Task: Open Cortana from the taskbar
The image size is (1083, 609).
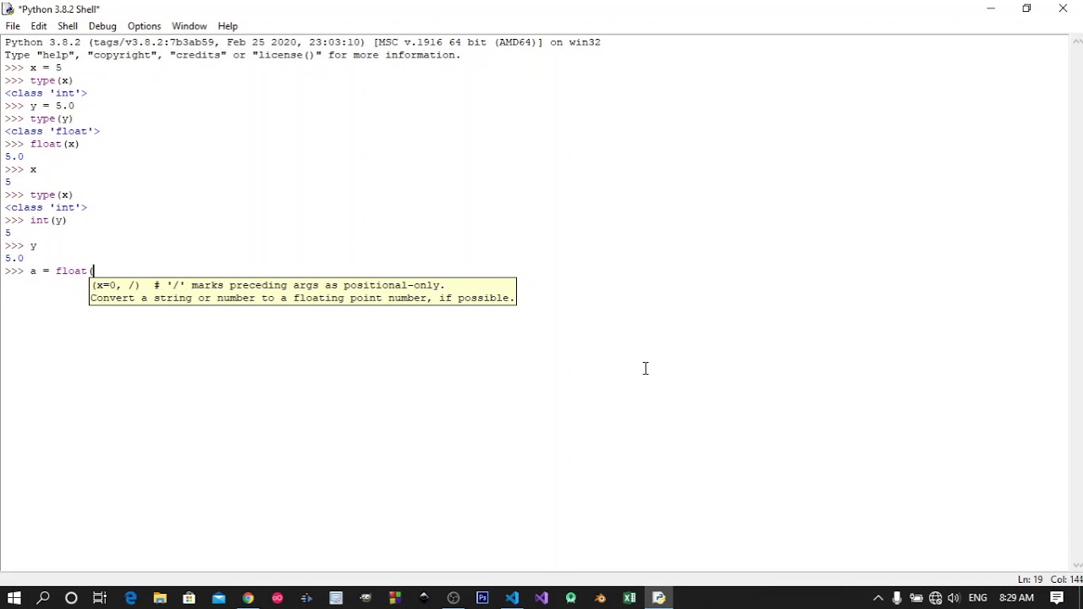Action: (x=71, y=598)
